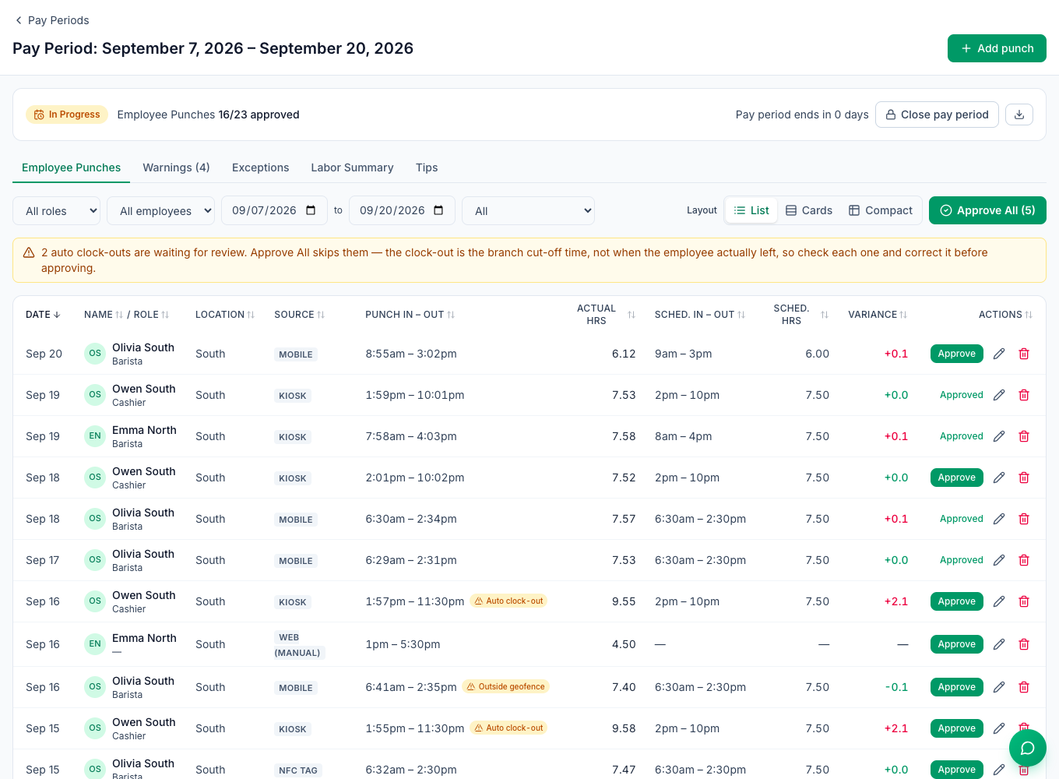Approve Olivia South's Sep 16 geofence punch
Viewport: 1059px width, 779px height.
(956, 687)
